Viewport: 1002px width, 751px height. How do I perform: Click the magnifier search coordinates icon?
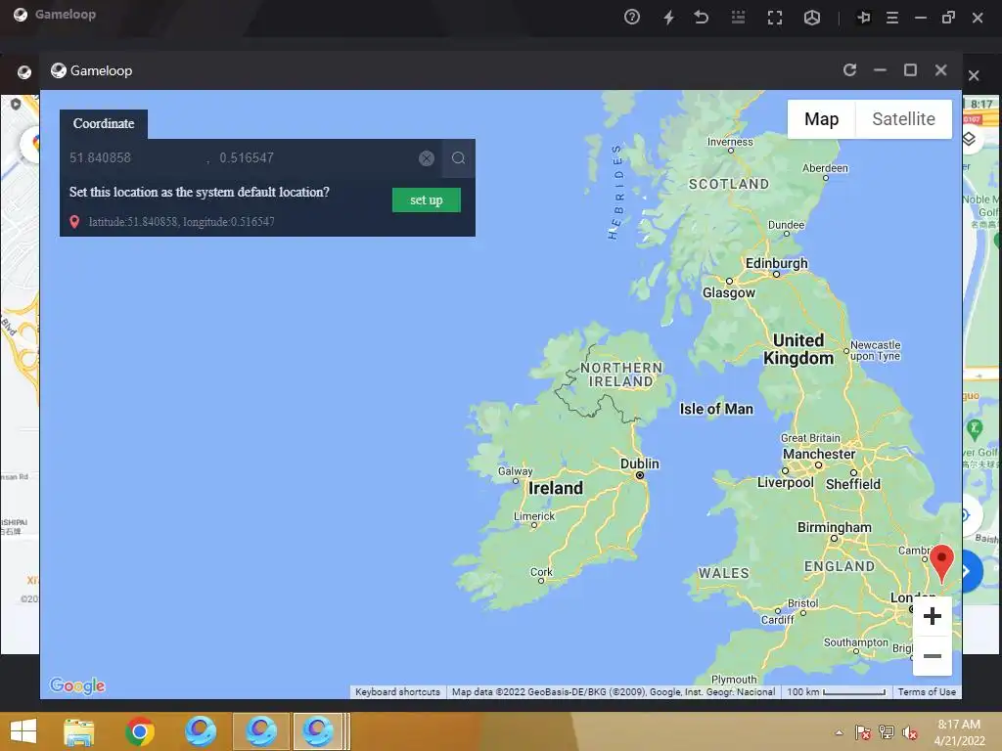pos(458,158)
